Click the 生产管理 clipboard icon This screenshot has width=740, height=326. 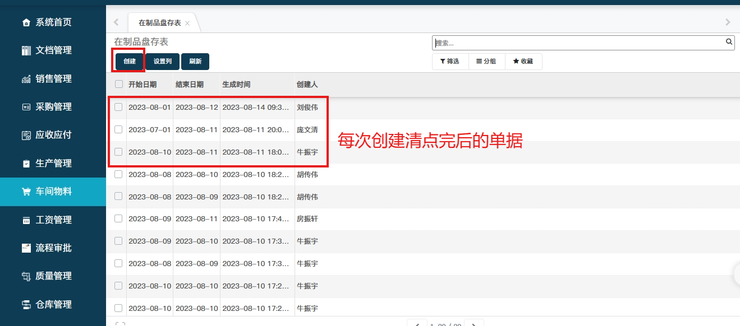[x=26, y=164]
